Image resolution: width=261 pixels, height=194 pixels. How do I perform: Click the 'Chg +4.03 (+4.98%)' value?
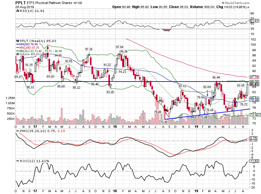coord(232,7)
